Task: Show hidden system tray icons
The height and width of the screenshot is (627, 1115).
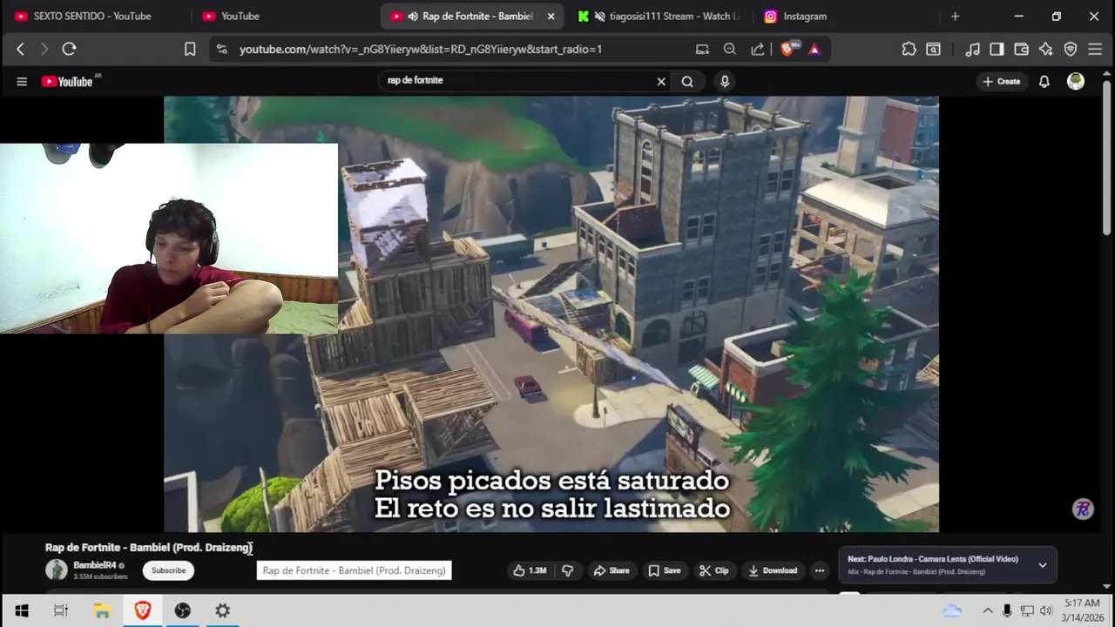Action: (x=987, y=610)
